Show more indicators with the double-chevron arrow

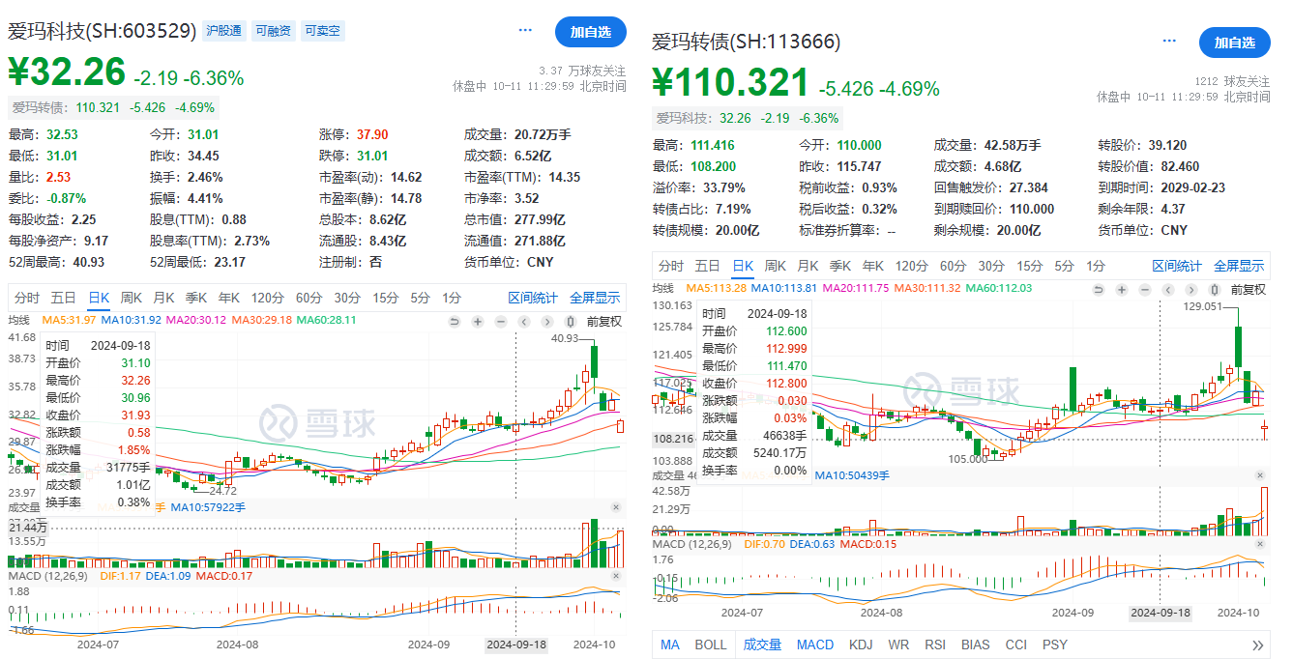pyautogui.click(x=1257, y=645)
